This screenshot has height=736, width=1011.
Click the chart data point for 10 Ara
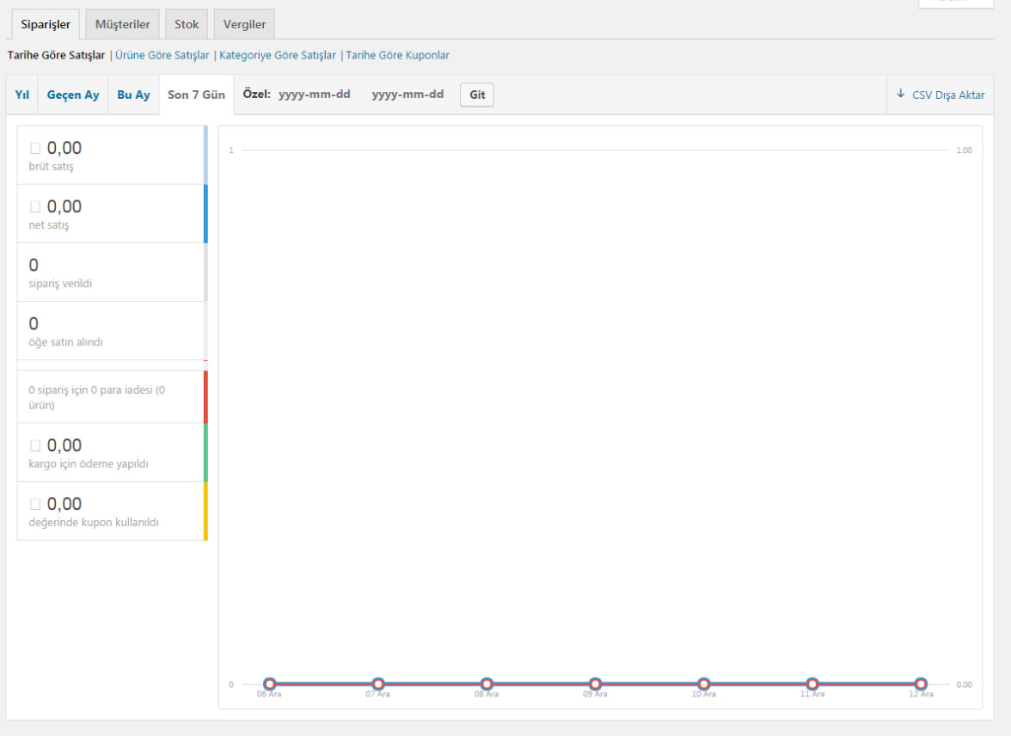[704, 684]
